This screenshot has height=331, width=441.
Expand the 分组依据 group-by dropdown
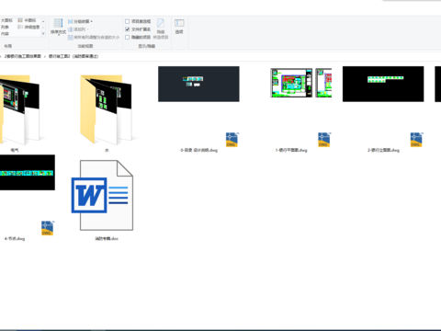(x=80, y=21)
